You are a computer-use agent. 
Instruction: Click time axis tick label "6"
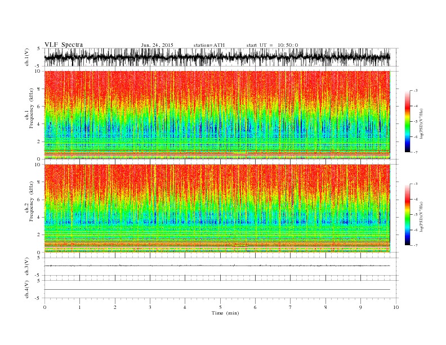pyautogui.click(x=255, y=307)
